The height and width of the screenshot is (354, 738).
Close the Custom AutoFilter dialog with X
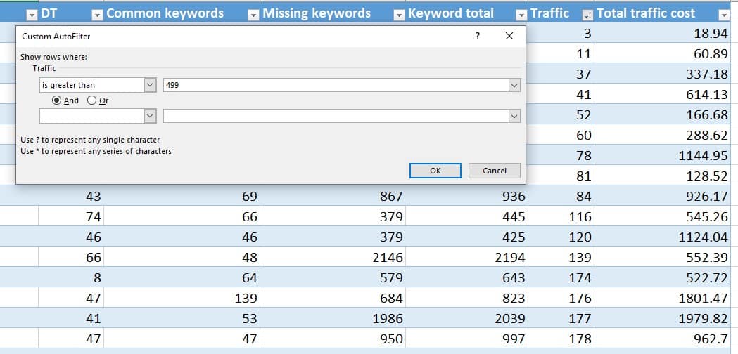pyautogui.click(x=509, y=37)
